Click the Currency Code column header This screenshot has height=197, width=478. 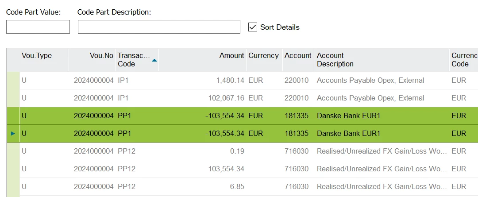click(464, 60)
